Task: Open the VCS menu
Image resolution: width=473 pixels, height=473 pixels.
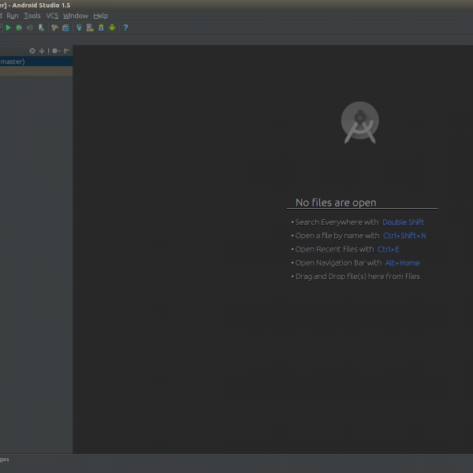Action: click(52, 16)
